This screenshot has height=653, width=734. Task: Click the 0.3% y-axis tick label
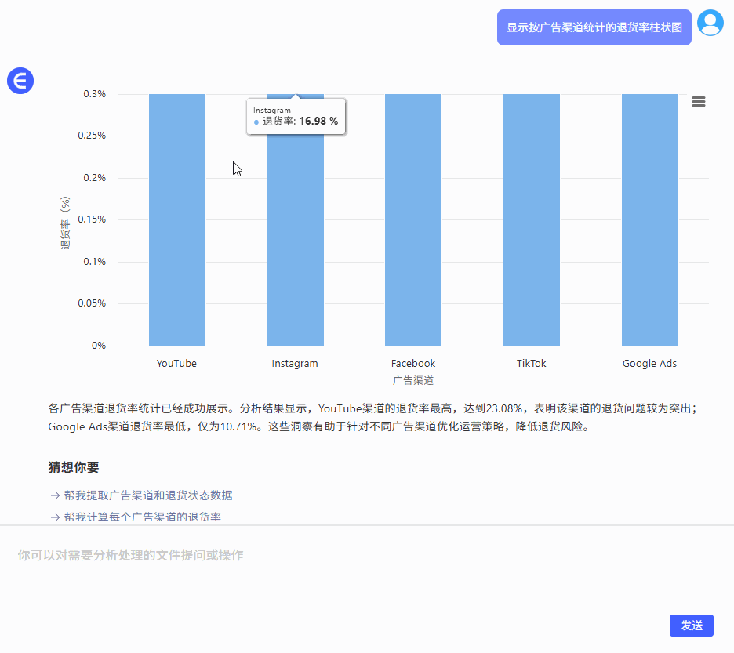pos(95,94)
